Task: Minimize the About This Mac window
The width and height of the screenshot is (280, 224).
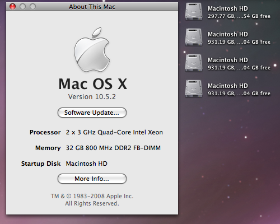Action: click(23, 7)
